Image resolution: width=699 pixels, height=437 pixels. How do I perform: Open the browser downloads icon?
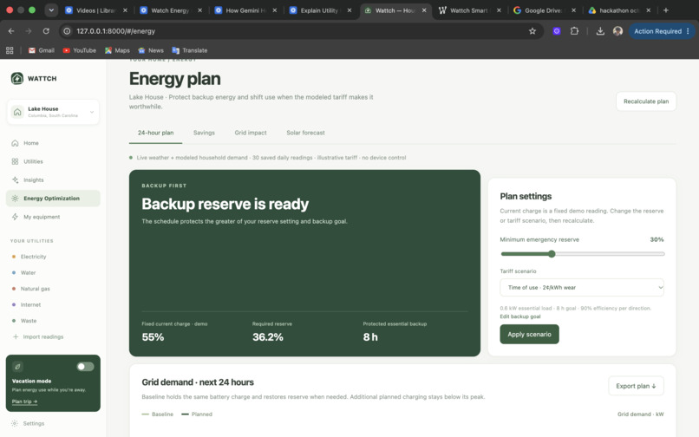tap(600, 31)
